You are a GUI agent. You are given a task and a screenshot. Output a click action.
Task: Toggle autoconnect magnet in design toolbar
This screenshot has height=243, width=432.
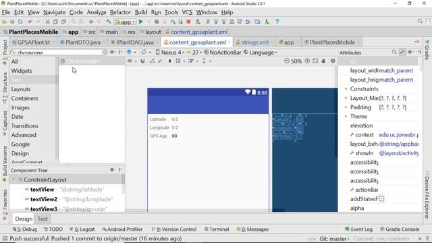pyautogui.click(x=142, y=61)
